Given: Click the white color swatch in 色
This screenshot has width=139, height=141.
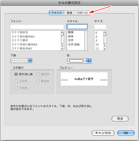Looking at the screenshot, I should [76, 61].
